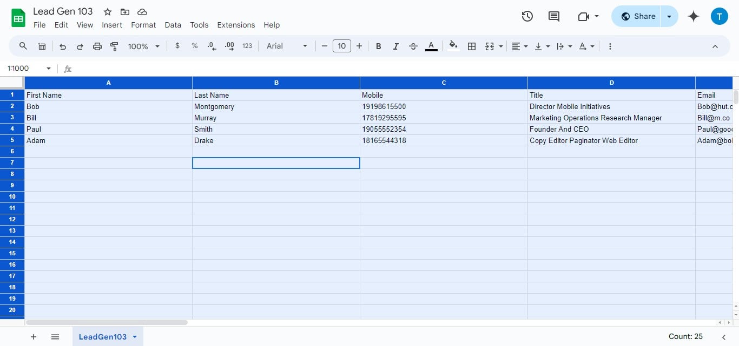Screen dimensions: 739x346
Task: Open the LeadGen103 sheet tab menu arrow
Action: (x=135, y=336)
